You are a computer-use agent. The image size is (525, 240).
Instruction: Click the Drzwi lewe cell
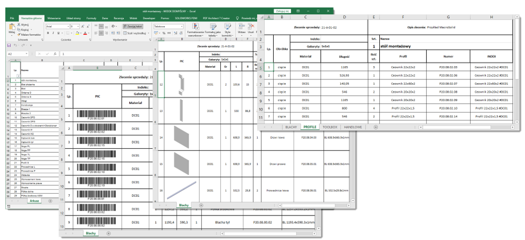(276, 137)
